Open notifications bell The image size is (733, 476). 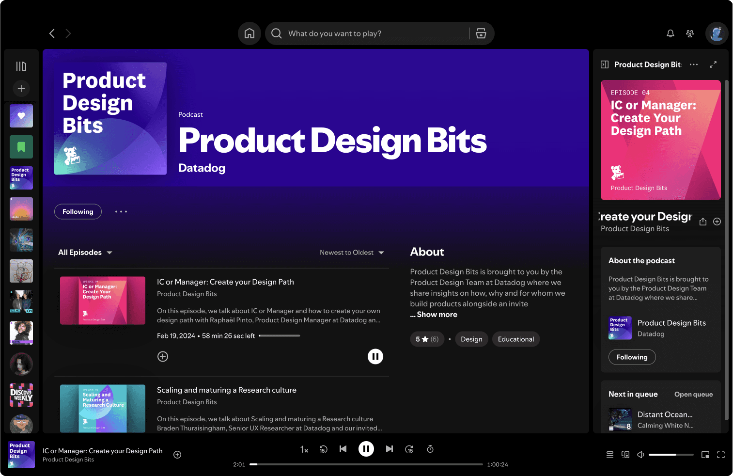pos(671,33)
